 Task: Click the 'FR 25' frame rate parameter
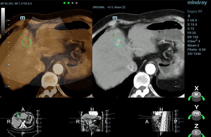coord(192,33)
